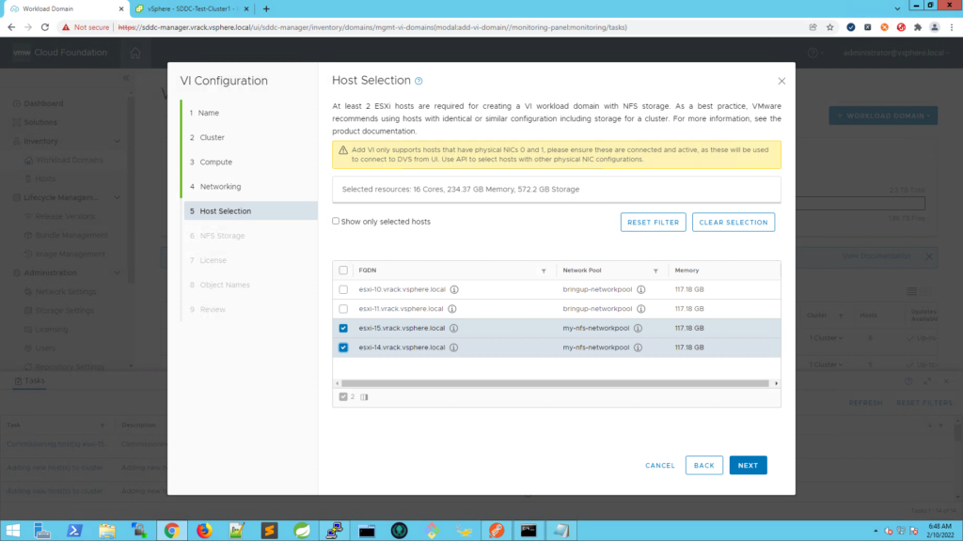963x541 pixels.
Task: Show network pool info in esxi-11 row
Action: click(x=641, y=308)
